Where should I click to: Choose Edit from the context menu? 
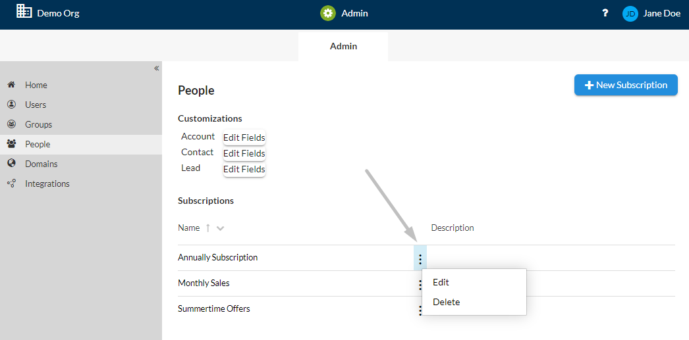click(x=474, y=283)
